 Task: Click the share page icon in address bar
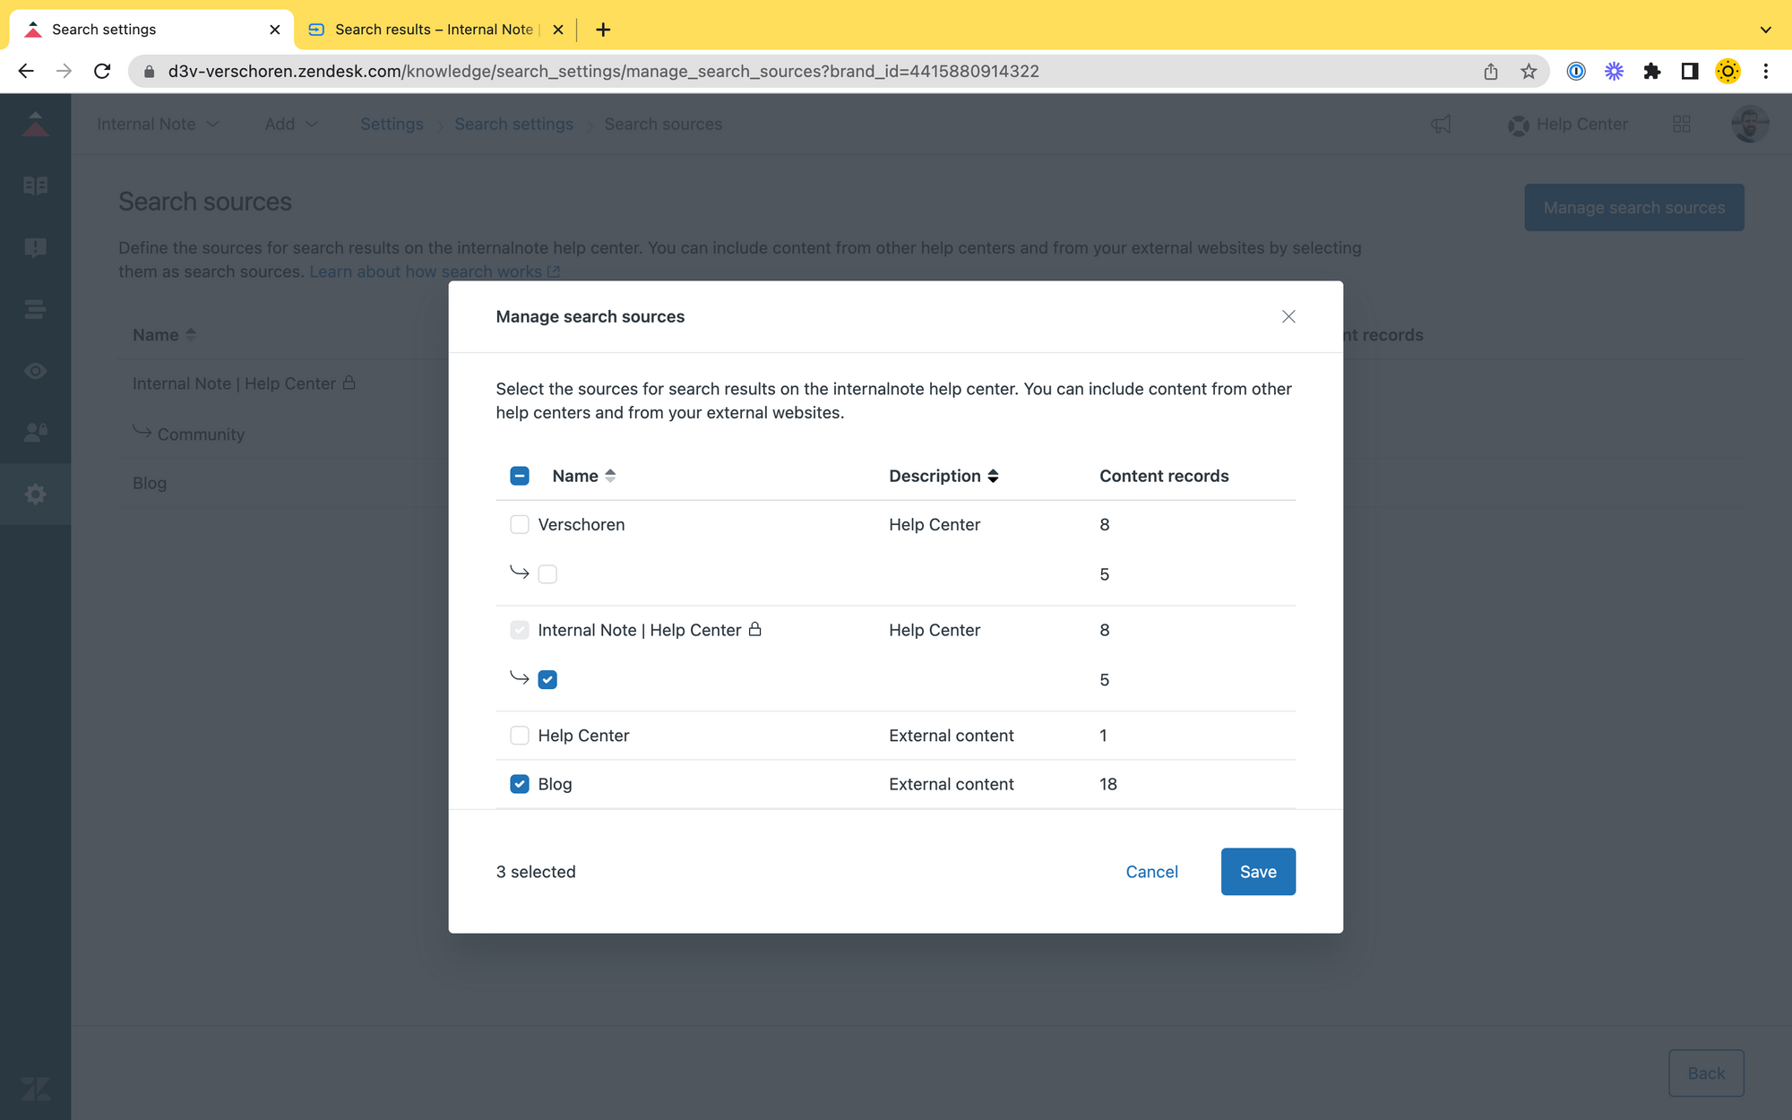tap(1491, 71)
